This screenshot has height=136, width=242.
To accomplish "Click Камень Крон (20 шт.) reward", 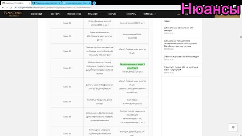I will 132,104.
